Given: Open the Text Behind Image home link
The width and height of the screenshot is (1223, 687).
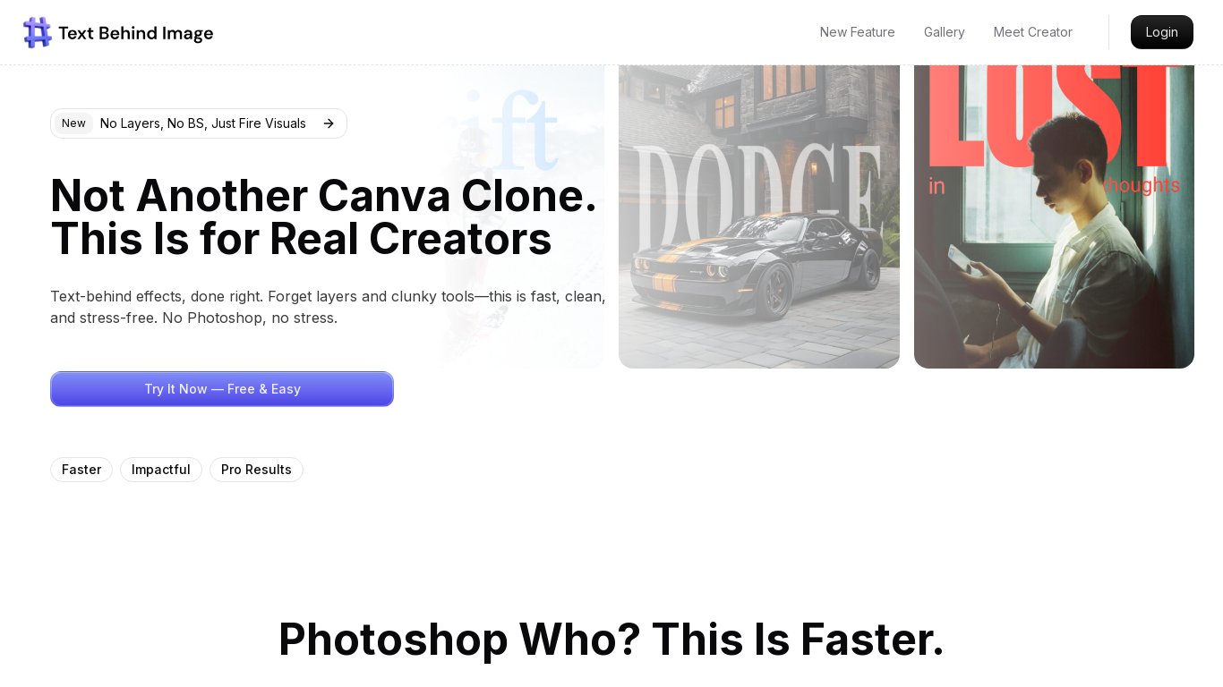Looking at the screenshot, I should click(x=118, y=33).
